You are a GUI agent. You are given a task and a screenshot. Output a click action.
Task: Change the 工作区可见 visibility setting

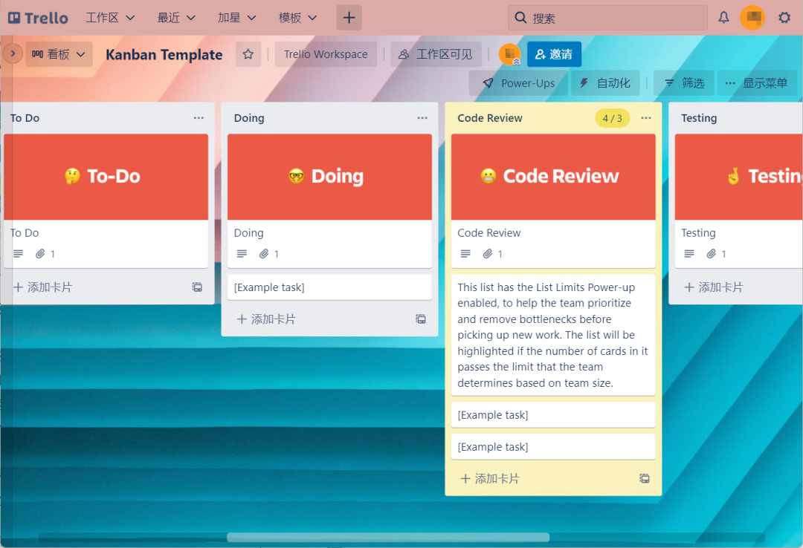click(435, 54)
